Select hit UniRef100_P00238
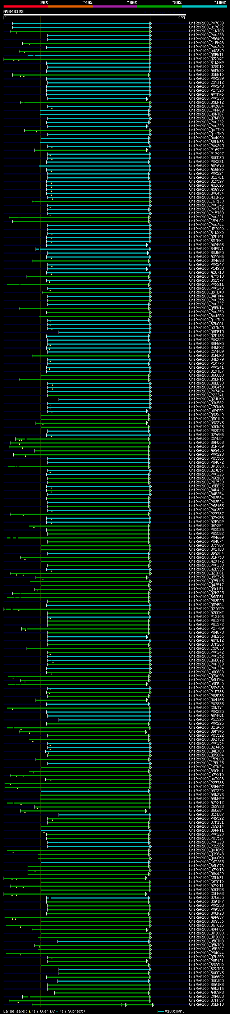This screenshot has height=1014, width=230. 206,35
